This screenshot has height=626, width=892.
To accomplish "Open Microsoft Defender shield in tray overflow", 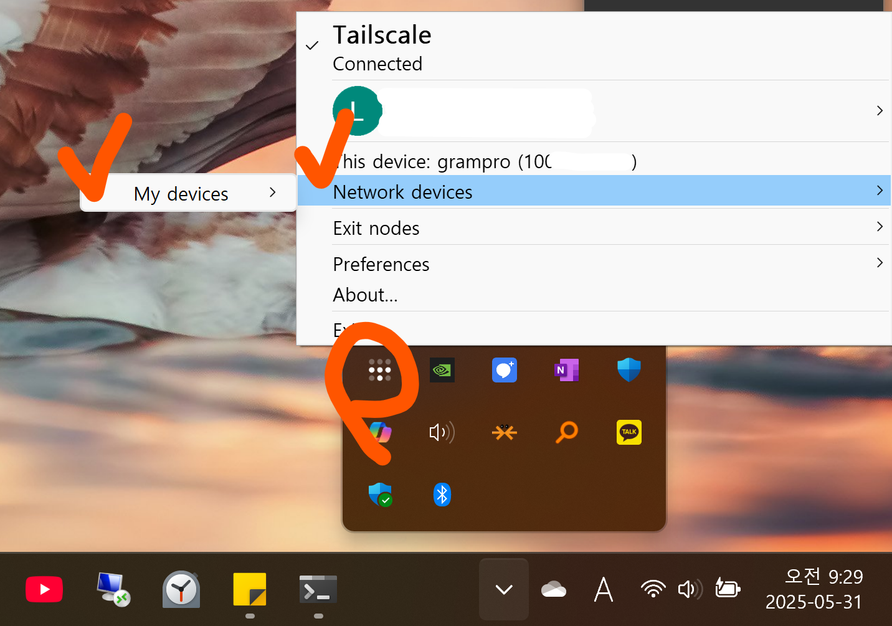I will tap(629, 369).
